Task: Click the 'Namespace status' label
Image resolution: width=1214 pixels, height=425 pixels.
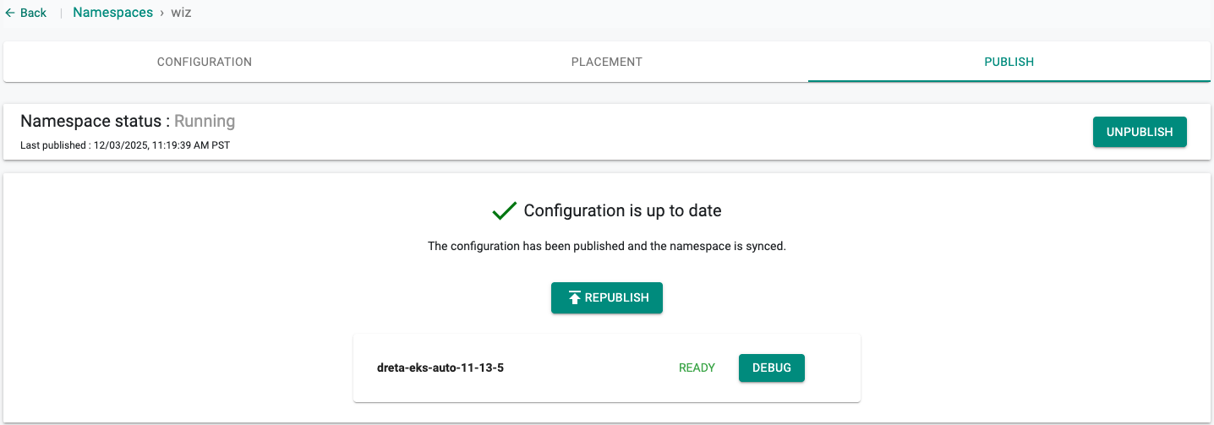Action: (x=90, y=121)
